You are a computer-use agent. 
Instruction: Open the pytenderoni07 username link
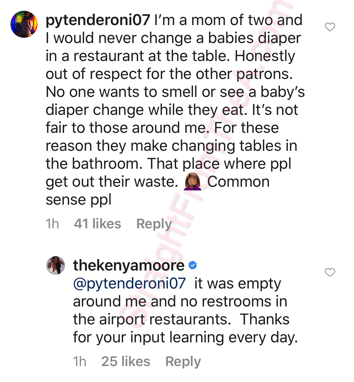pyautogui.click(x=98, y=20)
